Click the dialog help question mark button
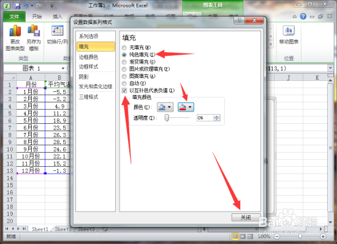Image resolution: width=337 pixels, height=244 pixels. 240,20
